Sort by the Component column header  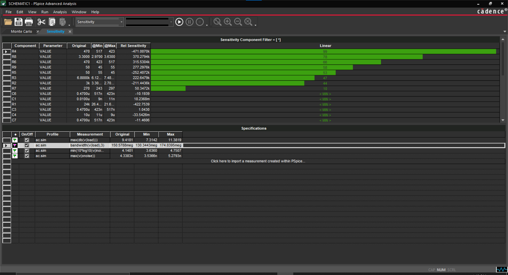click(25, 46)
